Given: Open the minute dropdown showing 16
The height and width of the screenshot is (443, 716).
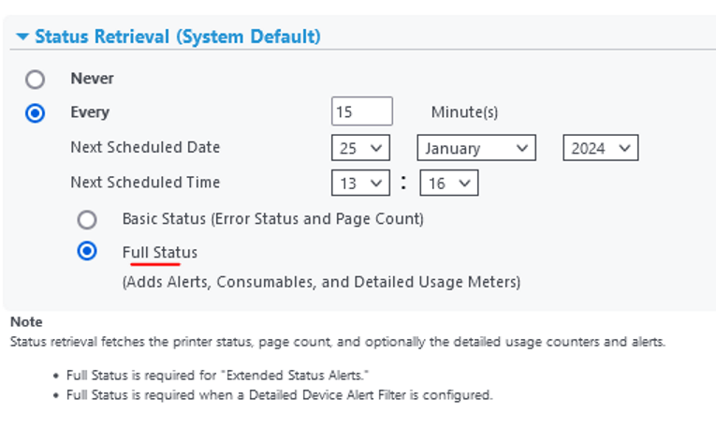Looking at the screenshot, I should click(448, 183).
